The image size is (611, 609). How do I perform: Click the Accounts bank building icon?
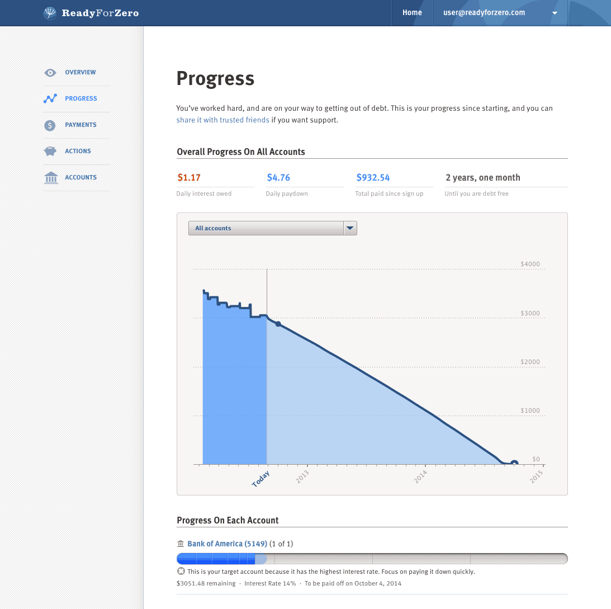[51, 178]
